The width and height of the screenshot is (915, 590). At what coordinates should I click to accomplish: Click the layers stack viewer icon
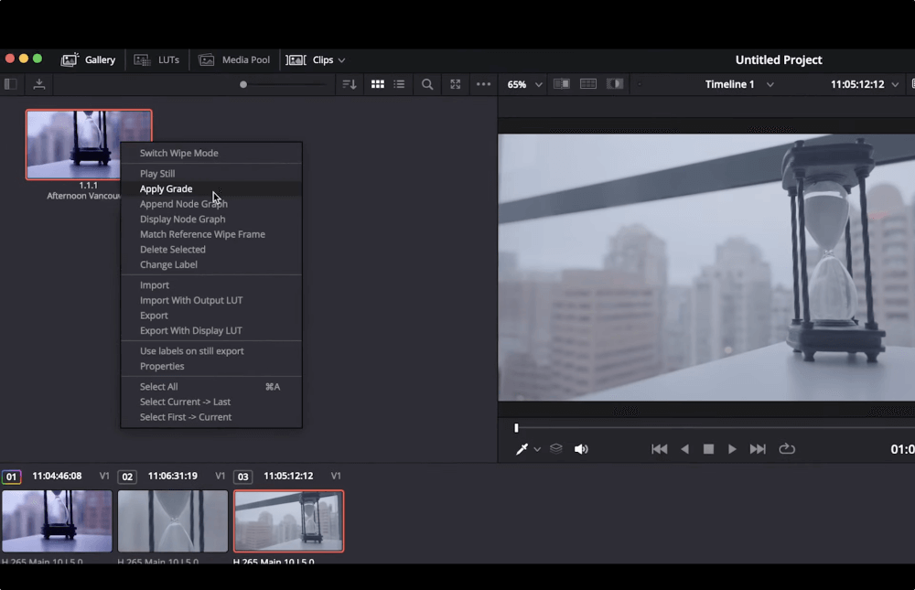pyautogui.click(x=556, y=448)
